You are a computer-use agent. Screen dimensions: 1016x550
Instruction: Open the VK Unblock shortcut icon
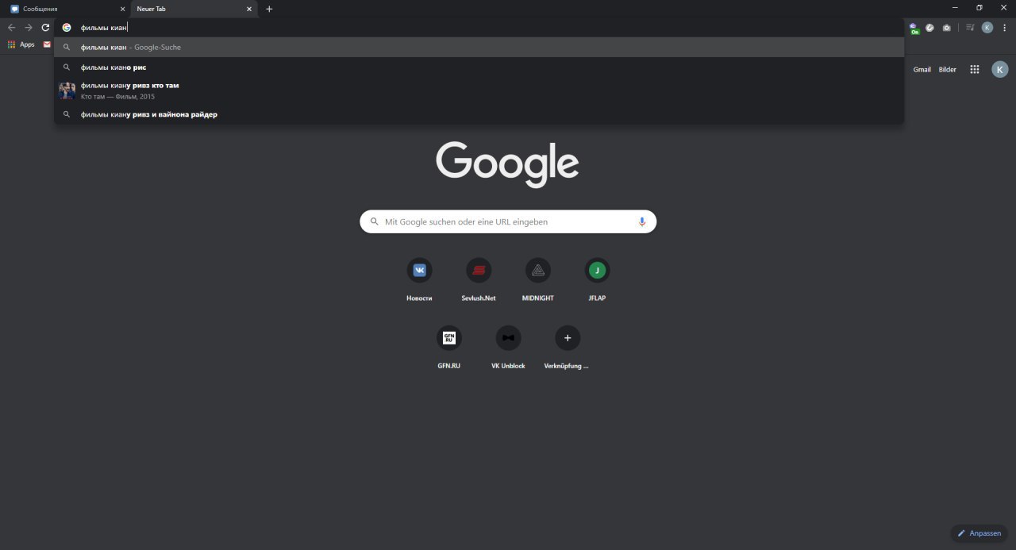click(x=508, y=338)
